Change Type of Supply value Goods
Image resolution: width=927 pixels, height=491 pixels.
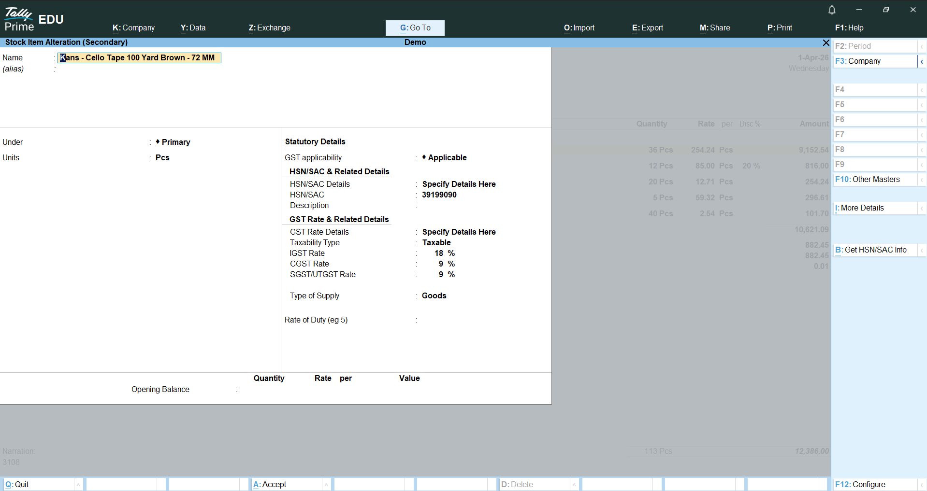[x=434, y=295]
